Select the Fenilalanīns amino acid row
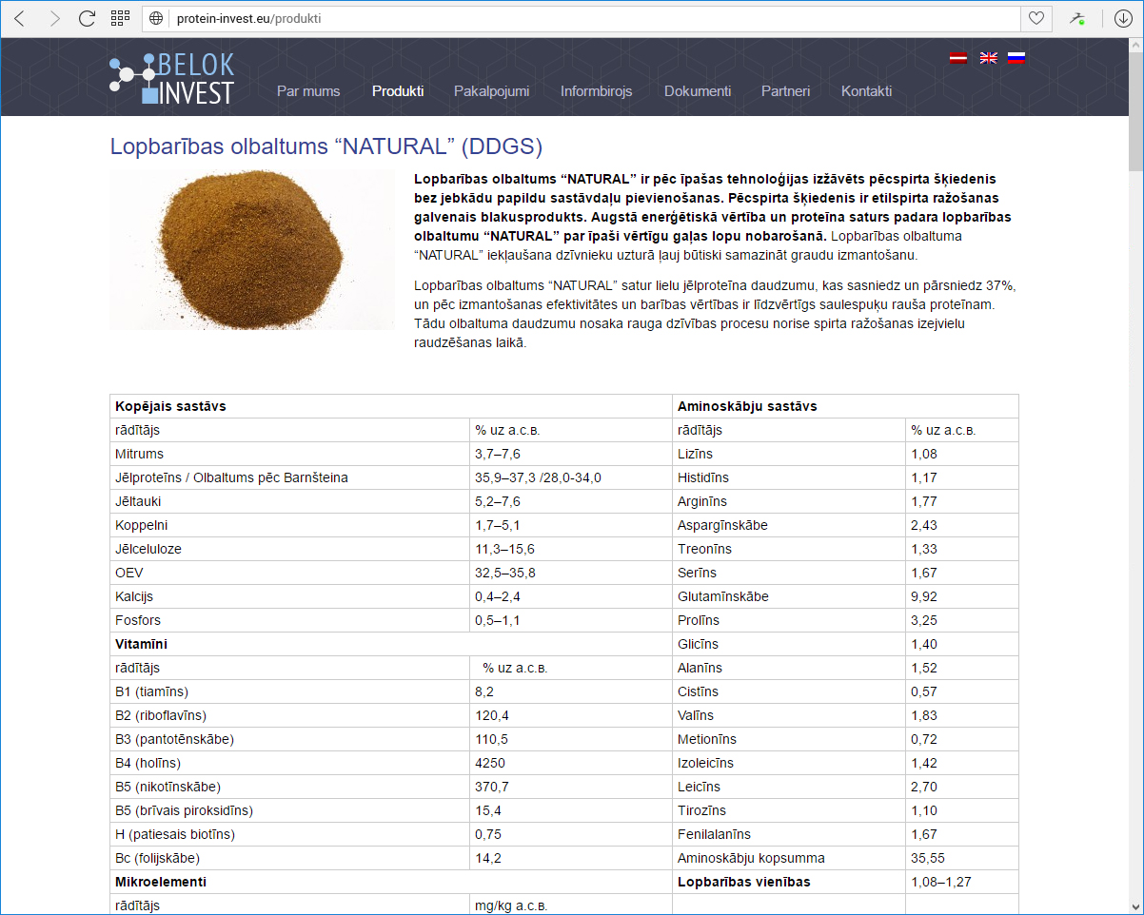This screenshot has width=1144, height=915. coord(845,834)
